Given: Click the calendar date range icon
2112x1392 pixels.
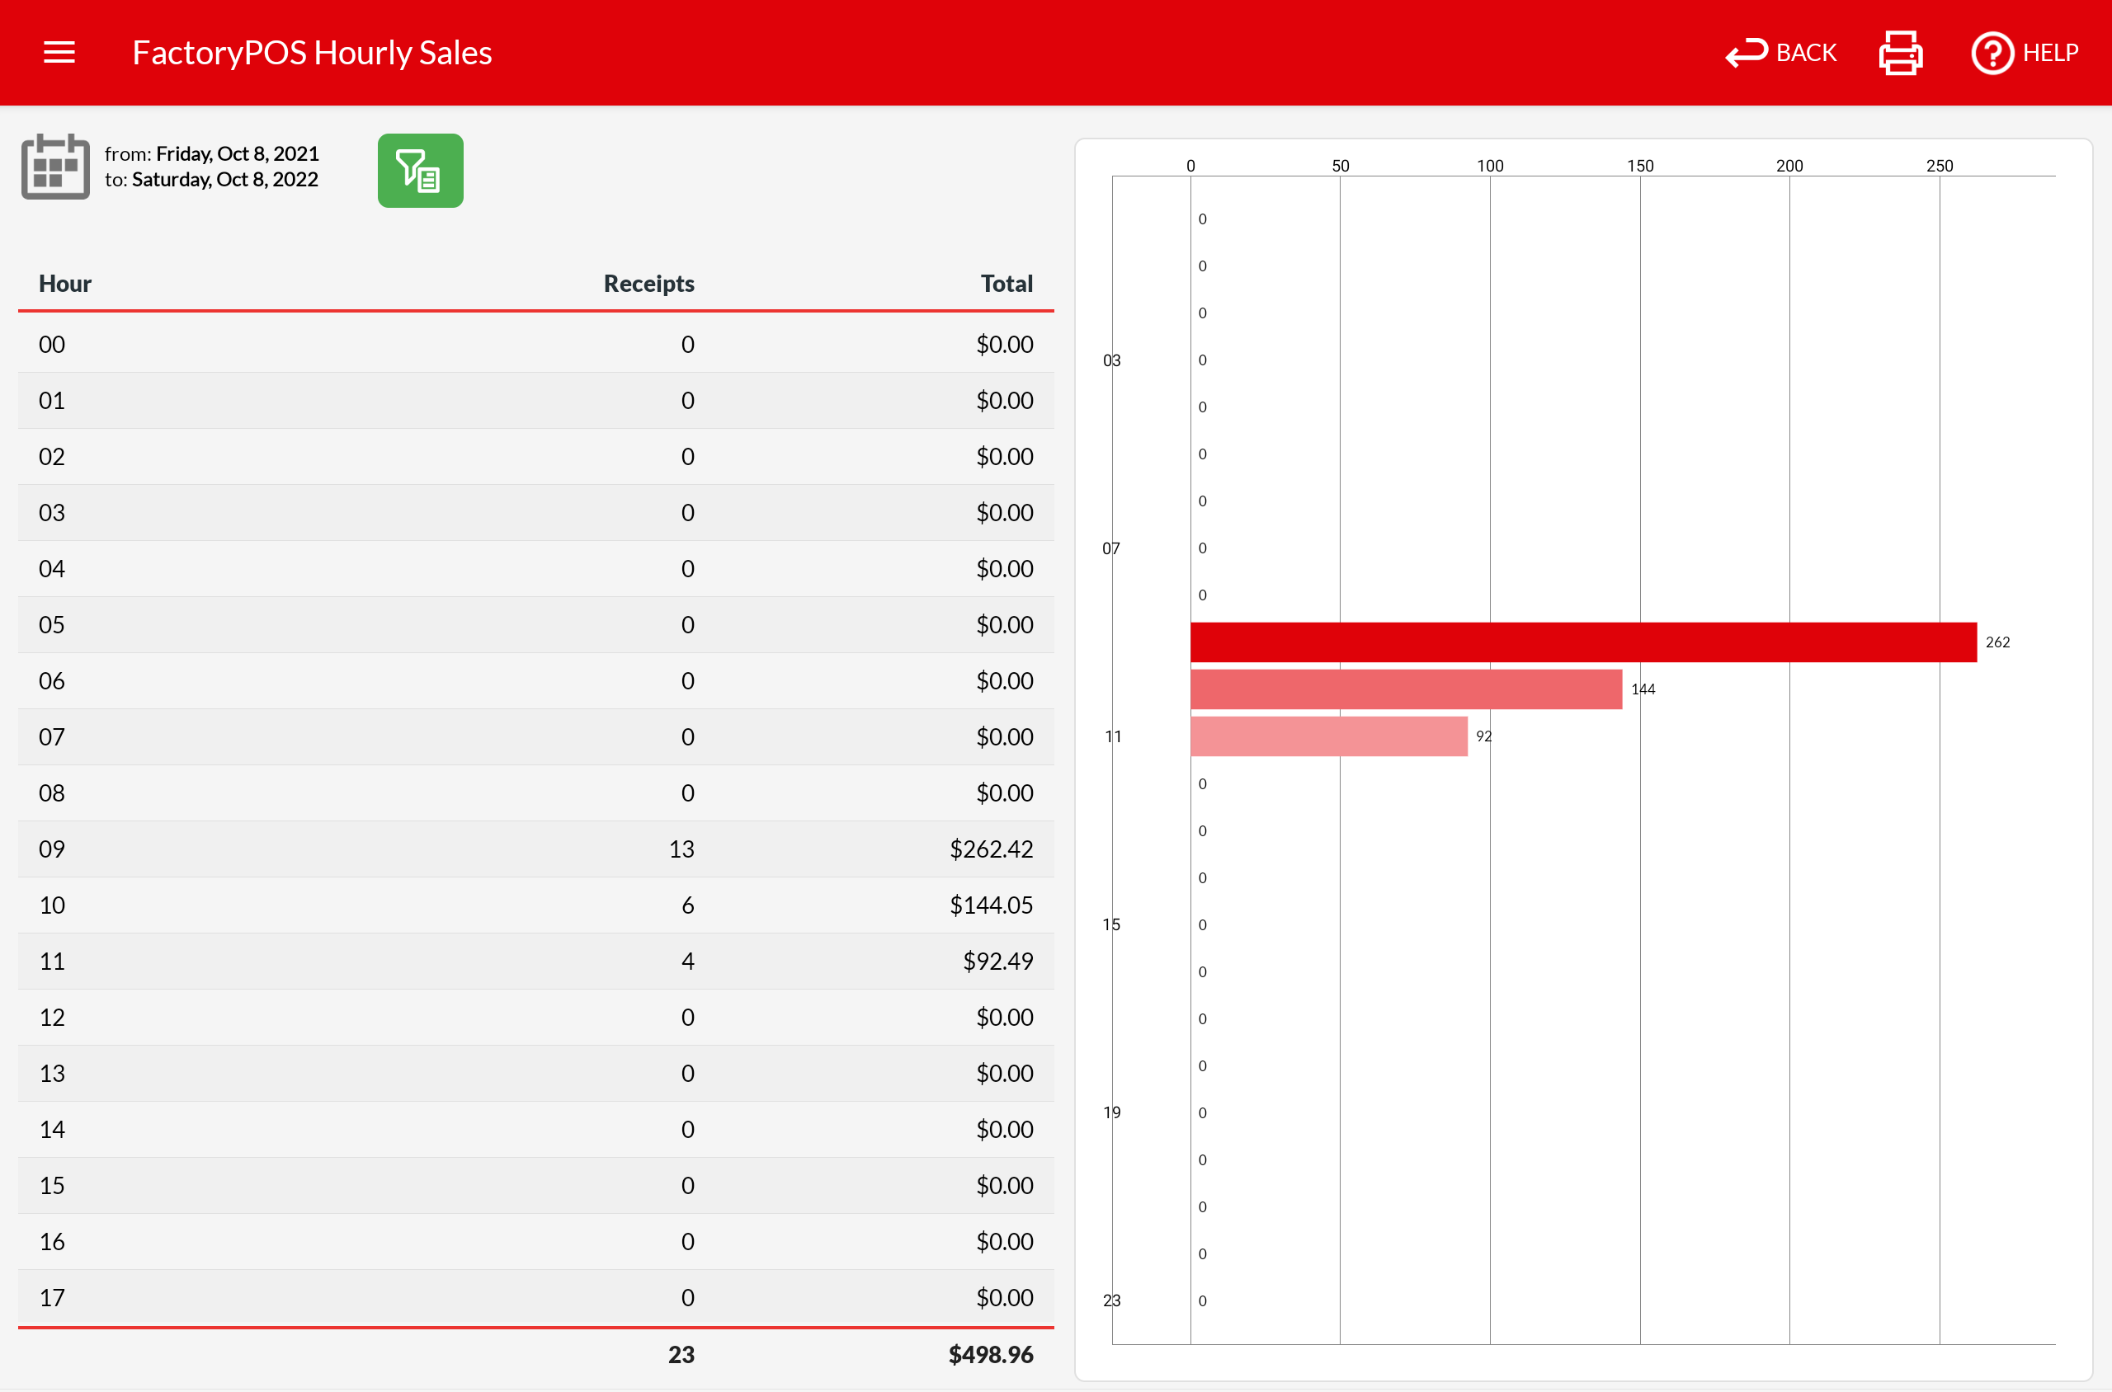Looking at the screenshot, I should pyautogui.click(x=55, y=167).
